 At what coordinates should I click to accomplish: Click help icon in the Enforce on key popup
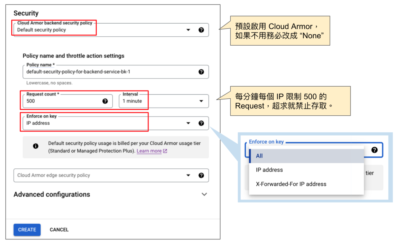[x=374, y=150]
